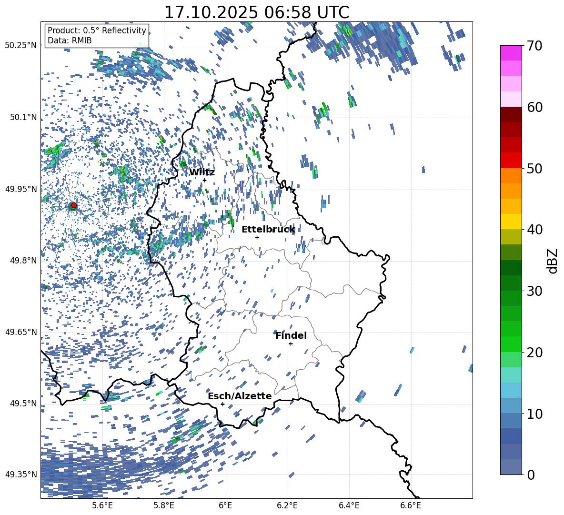Viewport: 564px width, 515px height.
Task: Click the 49.5°N latitude label
Action: click(x=24, y=404)
